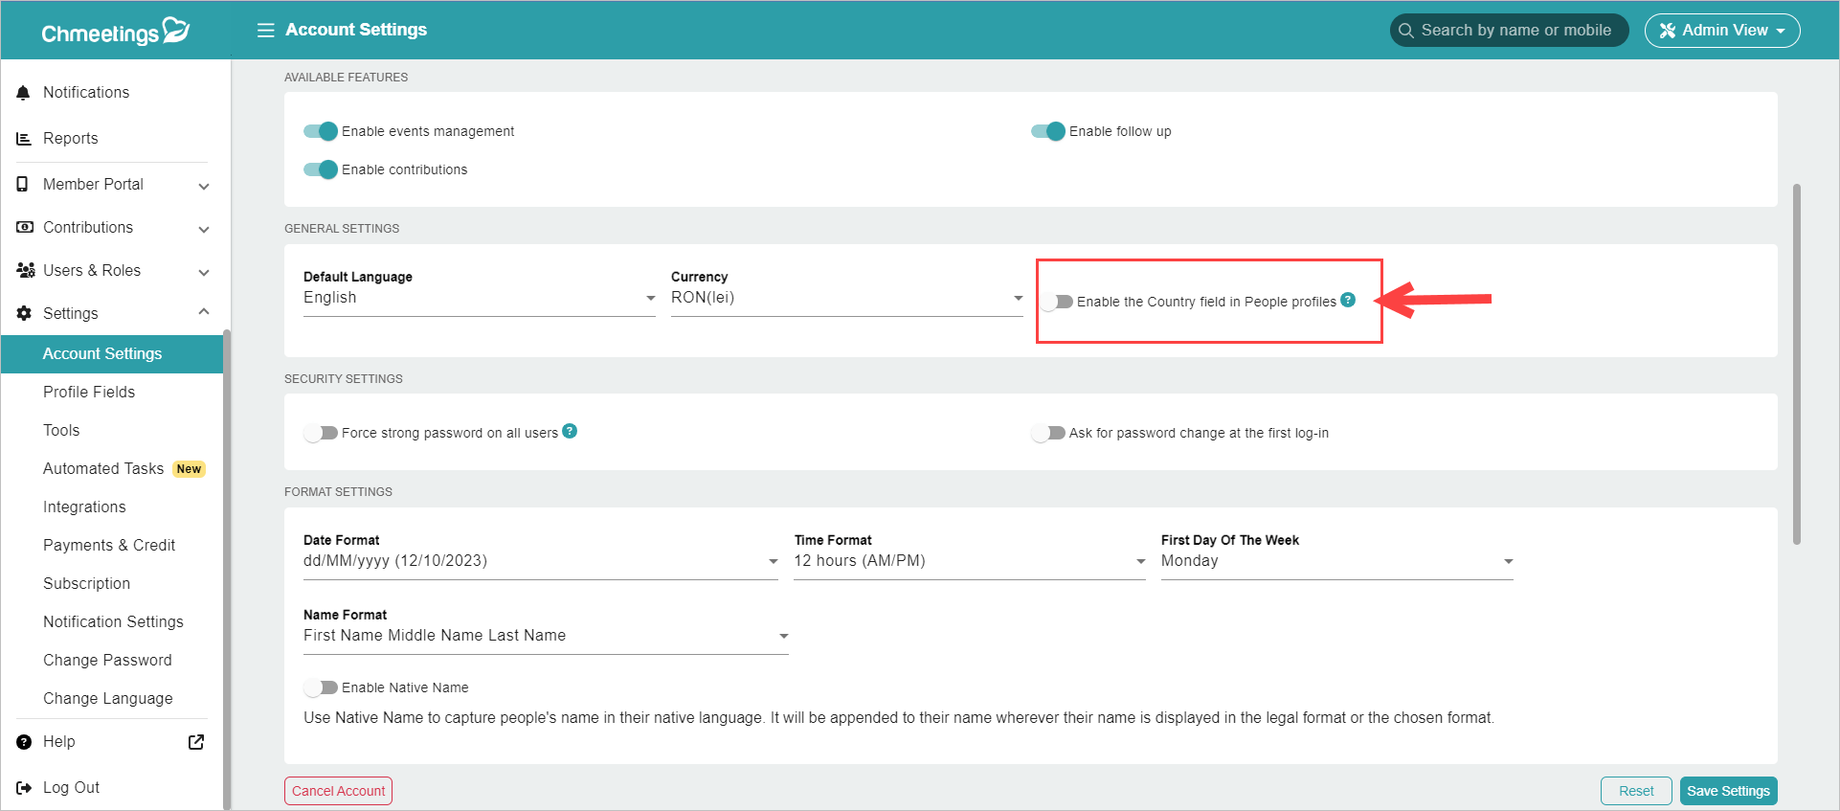Click the Users & Roles people icon
Viewport: 1840px width, 811px height.
(x=26, y=270)
